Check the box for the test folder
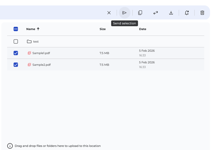Viewport: 211px width, 150px height. tap(16, 42)
